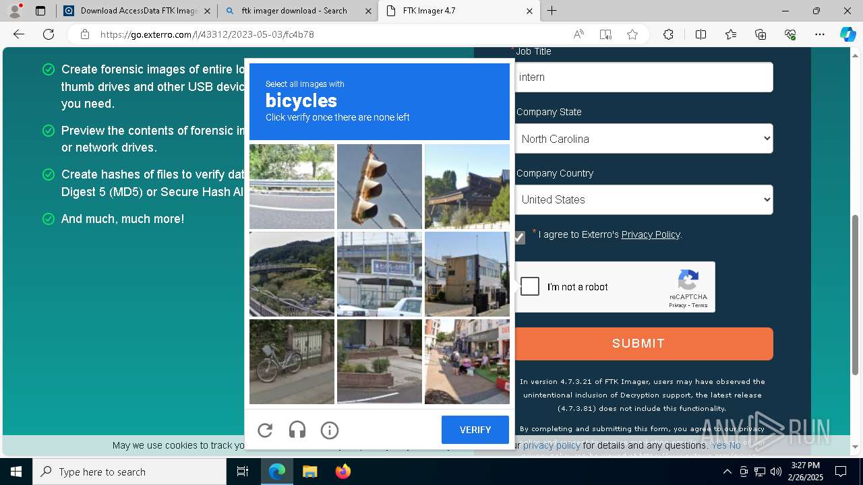Get an audio captcha challenge
This screenshot has height=485, width=863.
click(297, 430)
